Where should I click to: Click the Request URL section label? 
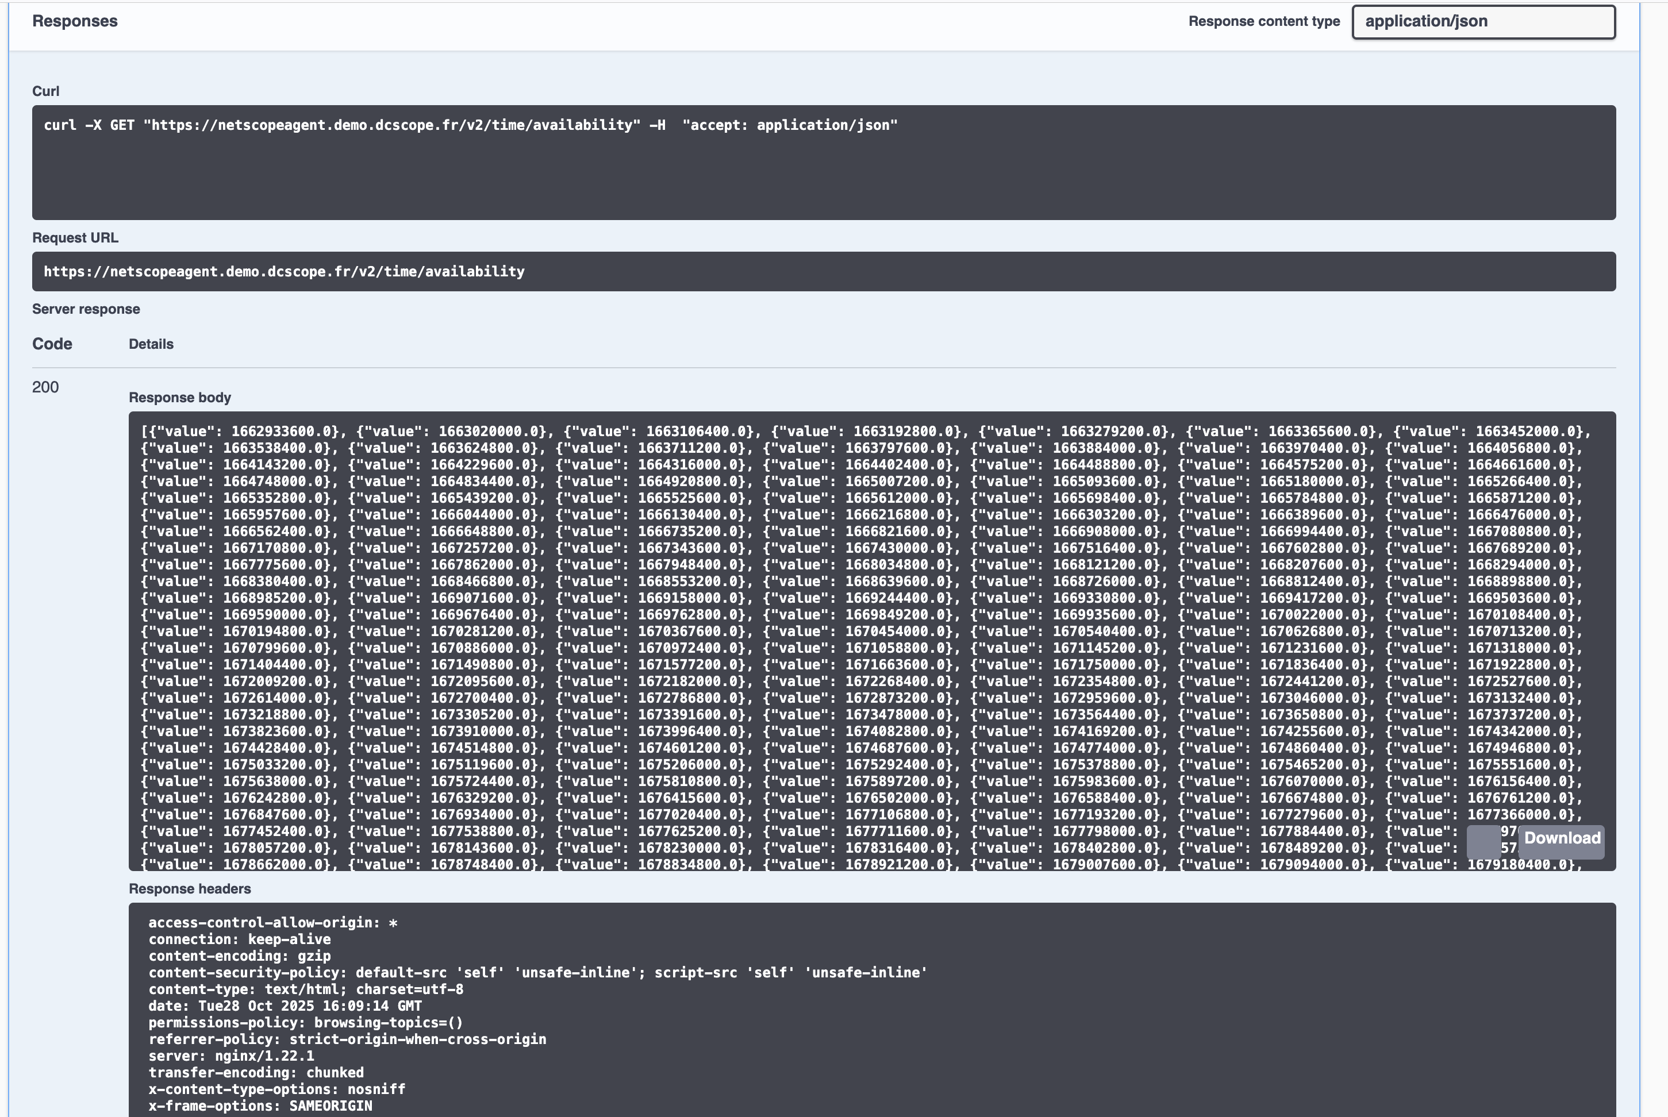(75, 238)
